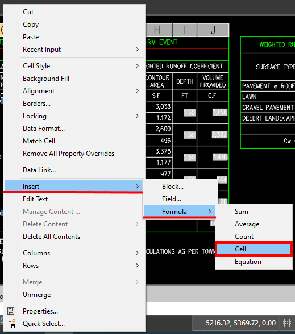The image size is (295, 334).
Task: Insert a Sum formula
Action: [254, 212]
